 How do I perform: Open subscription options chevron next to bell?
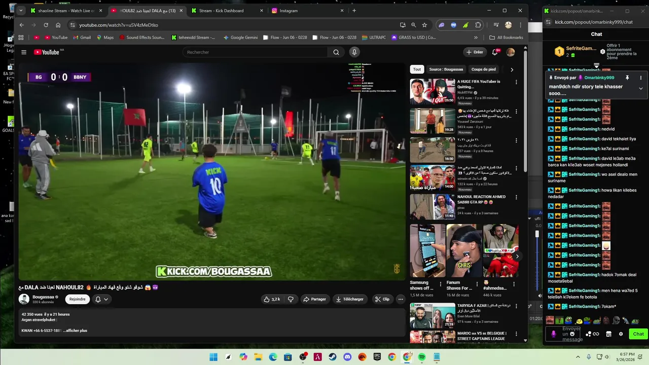tap(106, 299)
